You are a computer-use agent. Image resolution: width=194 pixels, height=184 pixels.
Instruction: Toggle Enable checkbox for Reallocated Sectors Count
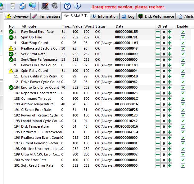click(183, 49)
